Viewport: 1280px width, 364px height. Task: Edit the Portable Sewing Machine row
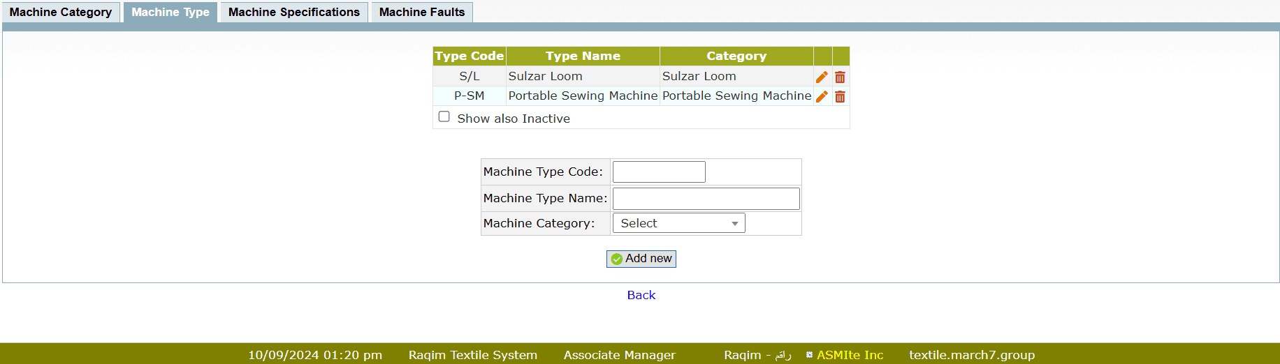click(822, 96)
